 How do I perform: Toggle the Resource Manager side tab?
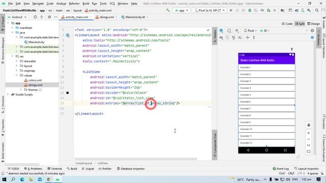[3, 50]
